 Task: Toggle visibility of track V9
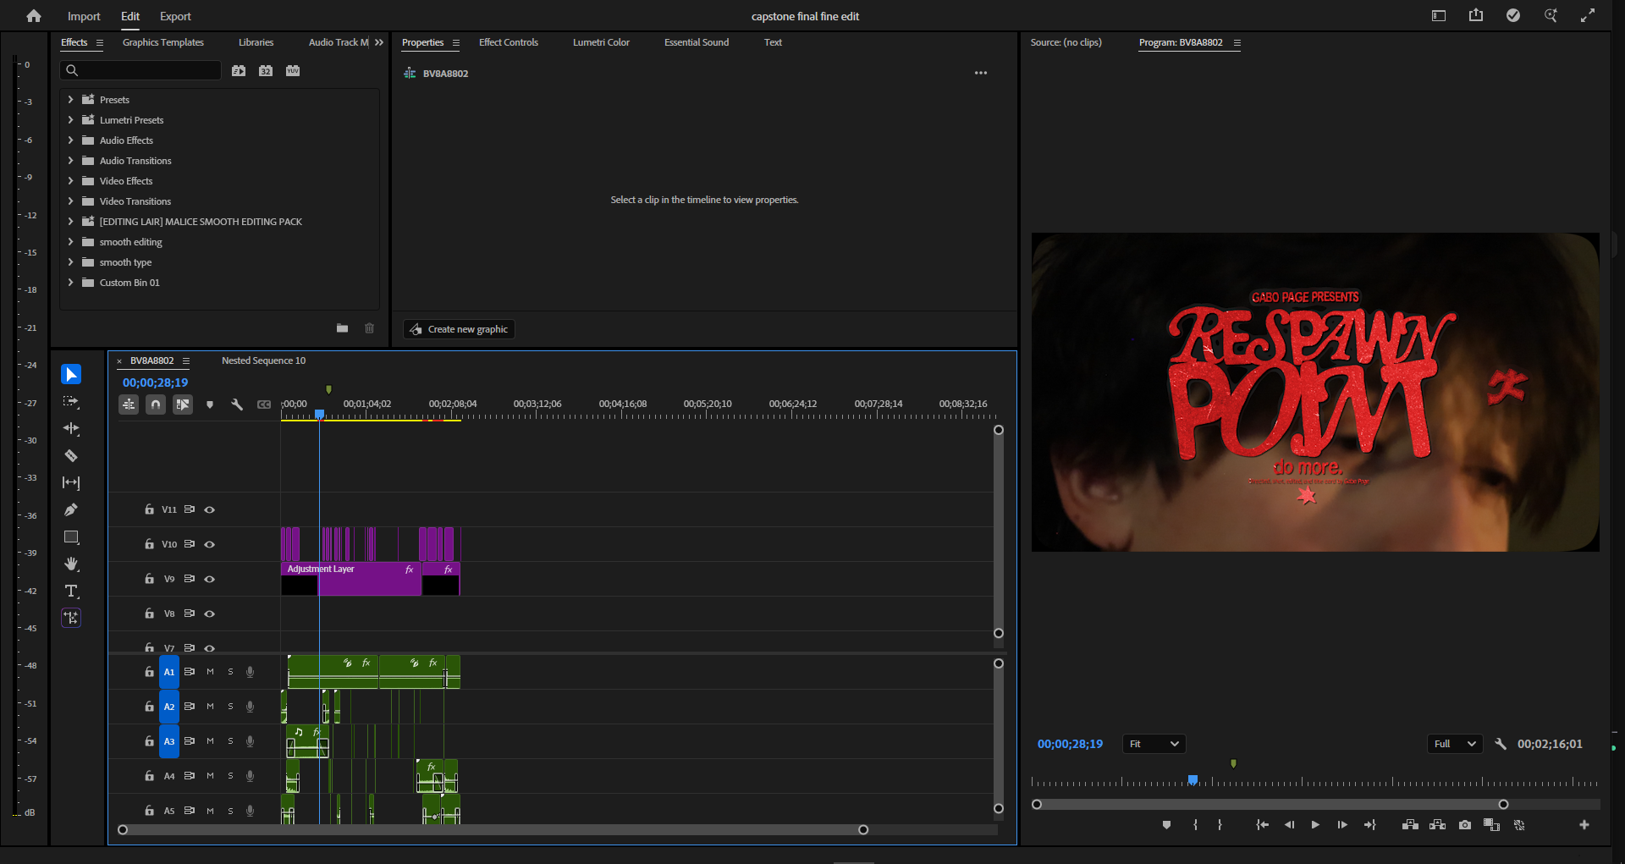tap(210, 579)
